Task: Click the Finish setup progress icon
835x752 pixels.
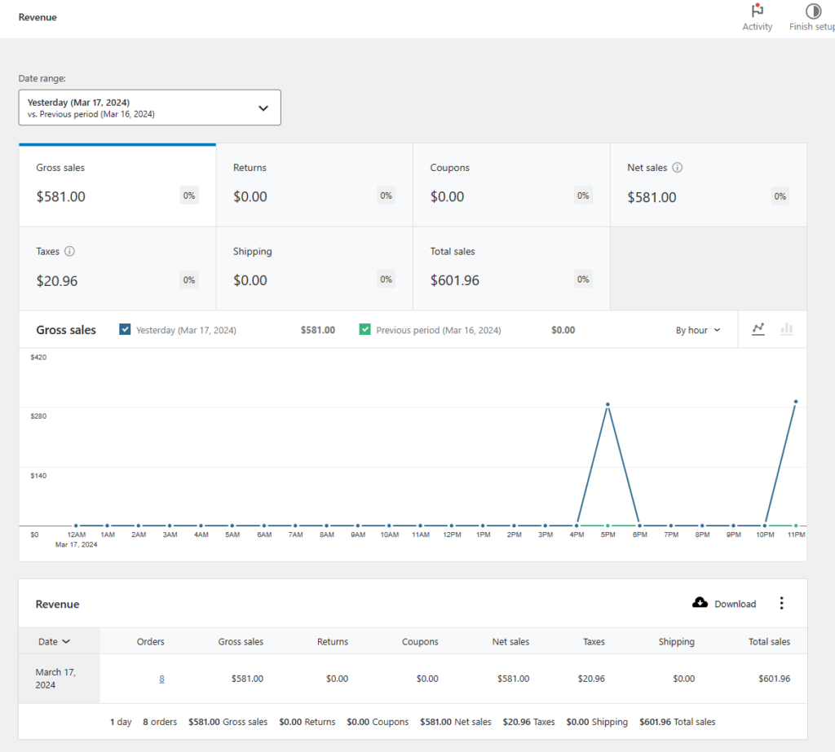Action: (x=813, y=12)
